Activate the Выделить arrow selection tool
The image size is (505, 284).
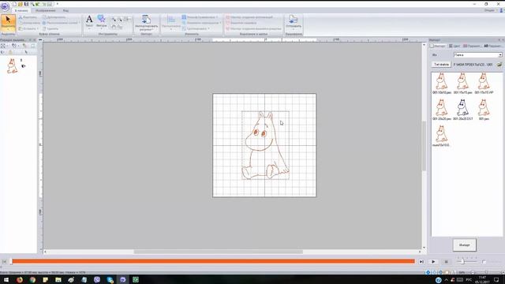coord(8,23)
